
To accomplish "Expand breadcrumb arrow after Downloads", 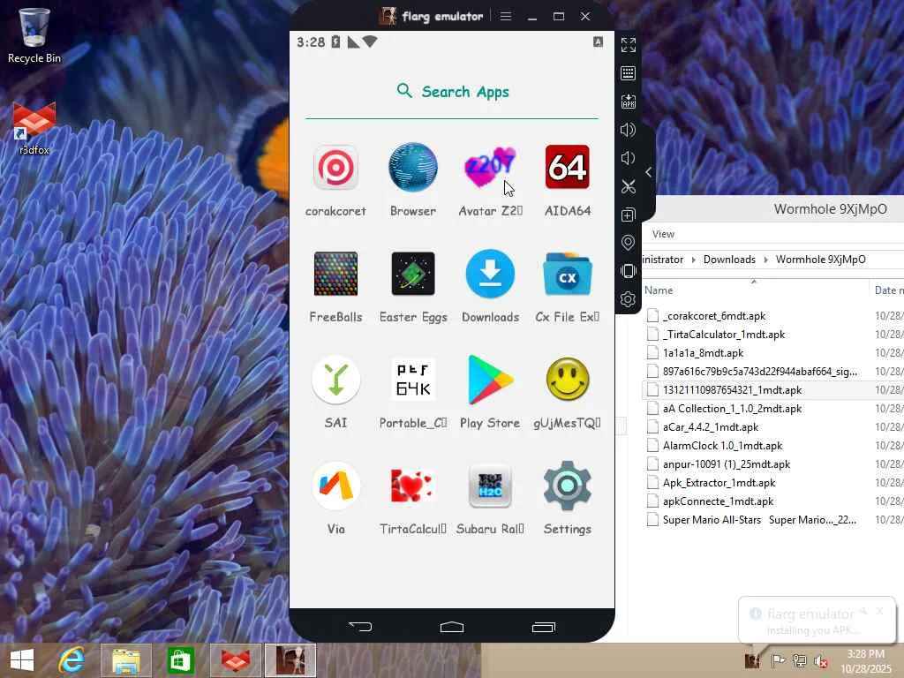I will pos(765,260).
